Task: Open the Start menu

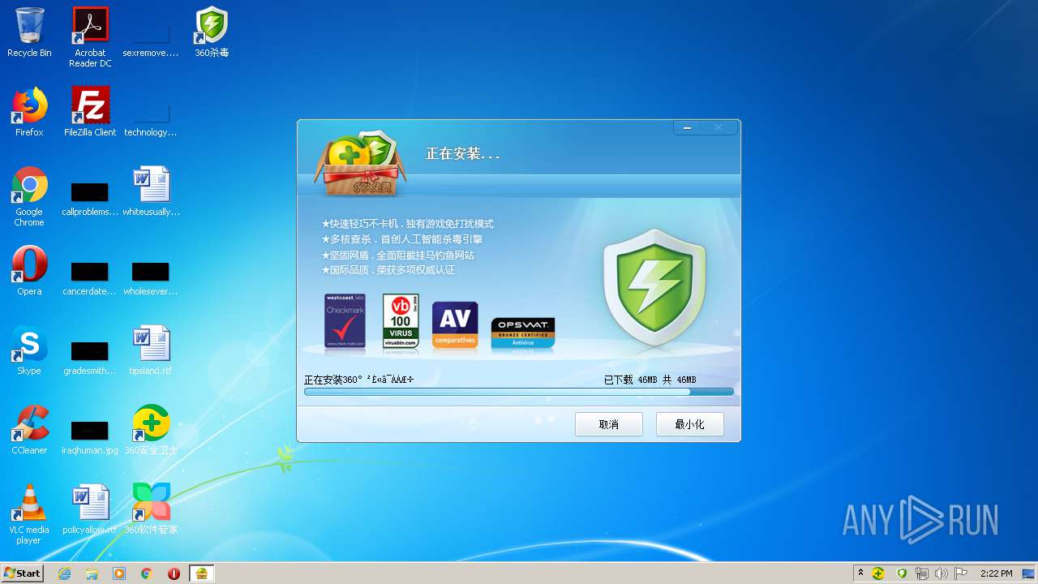Action: (x=22, y=573)
